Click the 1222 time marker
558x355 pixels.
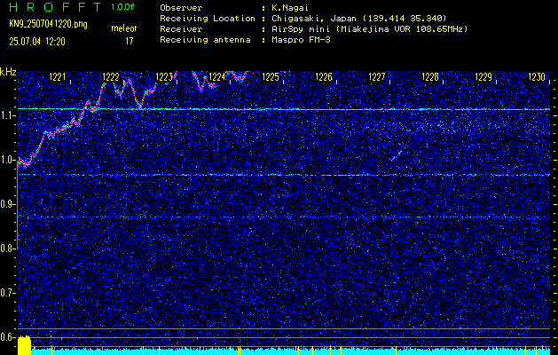(111, 77)
